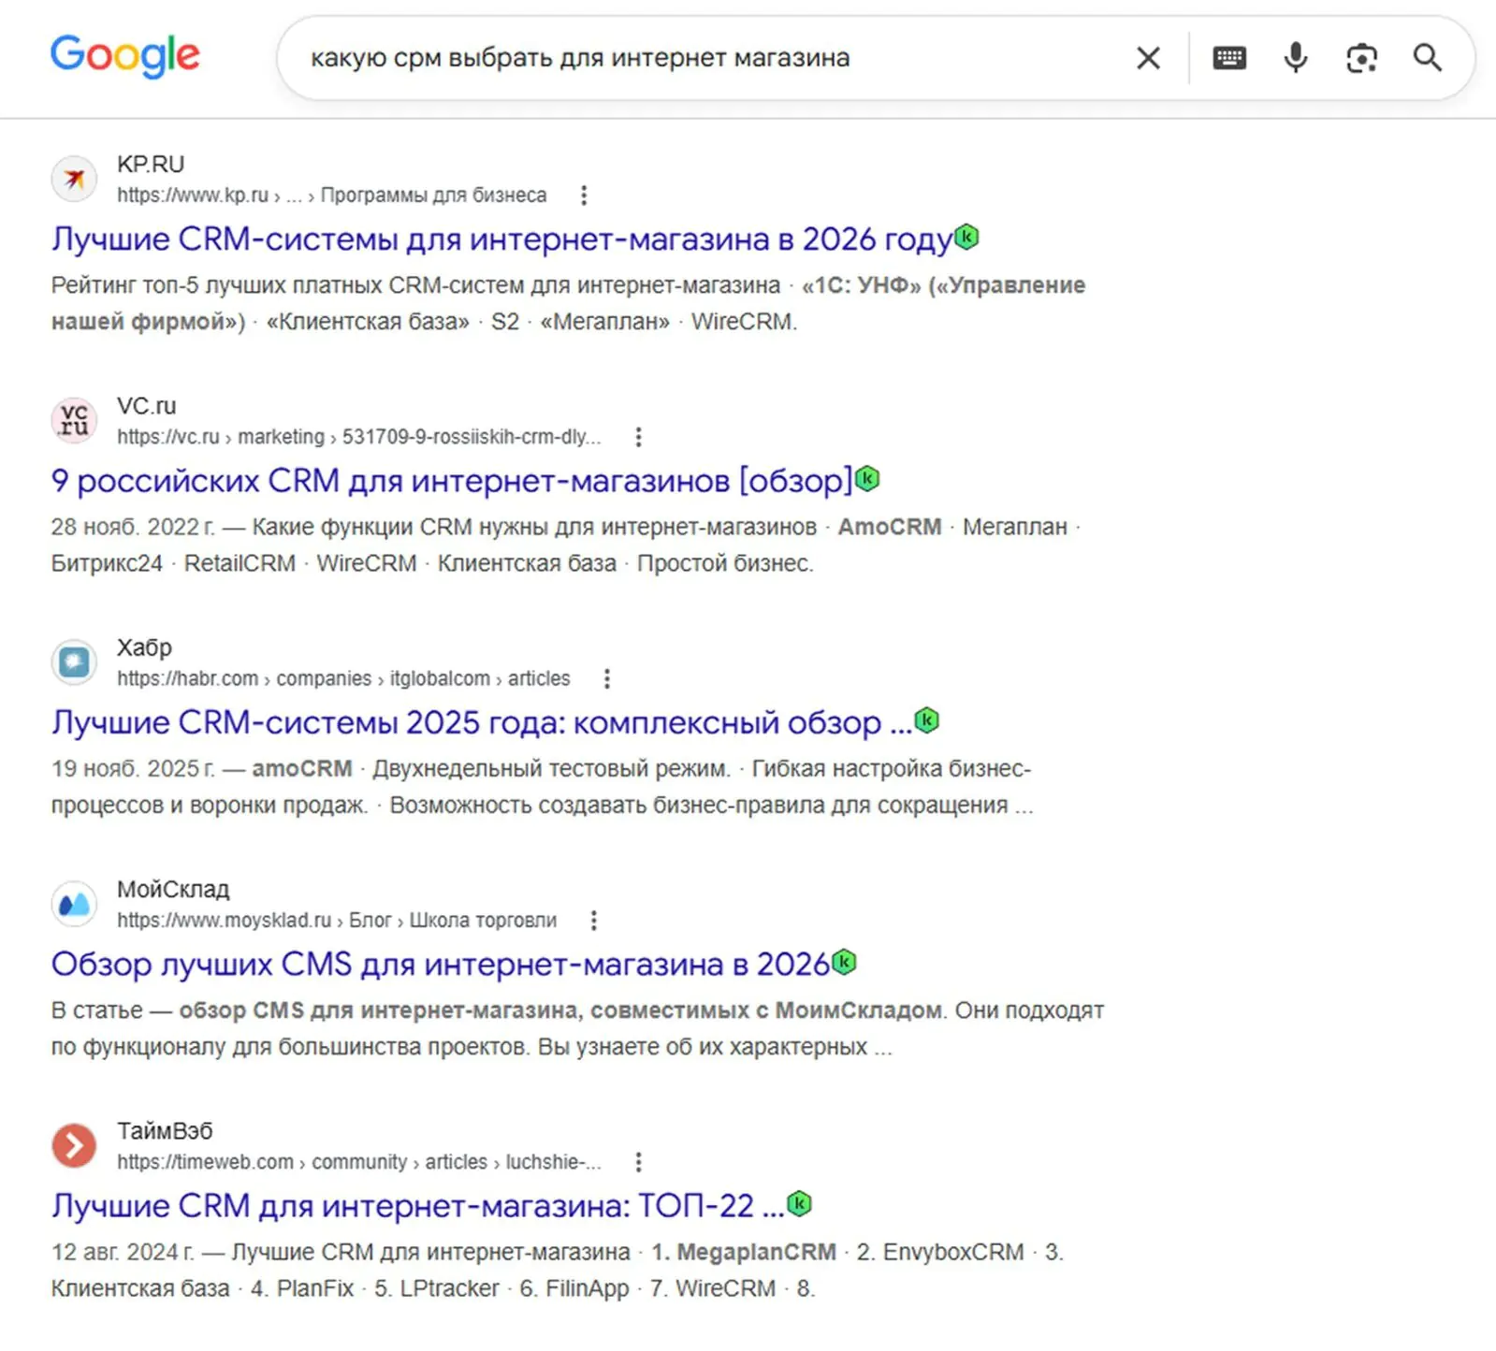Click the green shield badge beside the Хабр title
This screenshot has height=1351, width=1496.
(926, 720)
